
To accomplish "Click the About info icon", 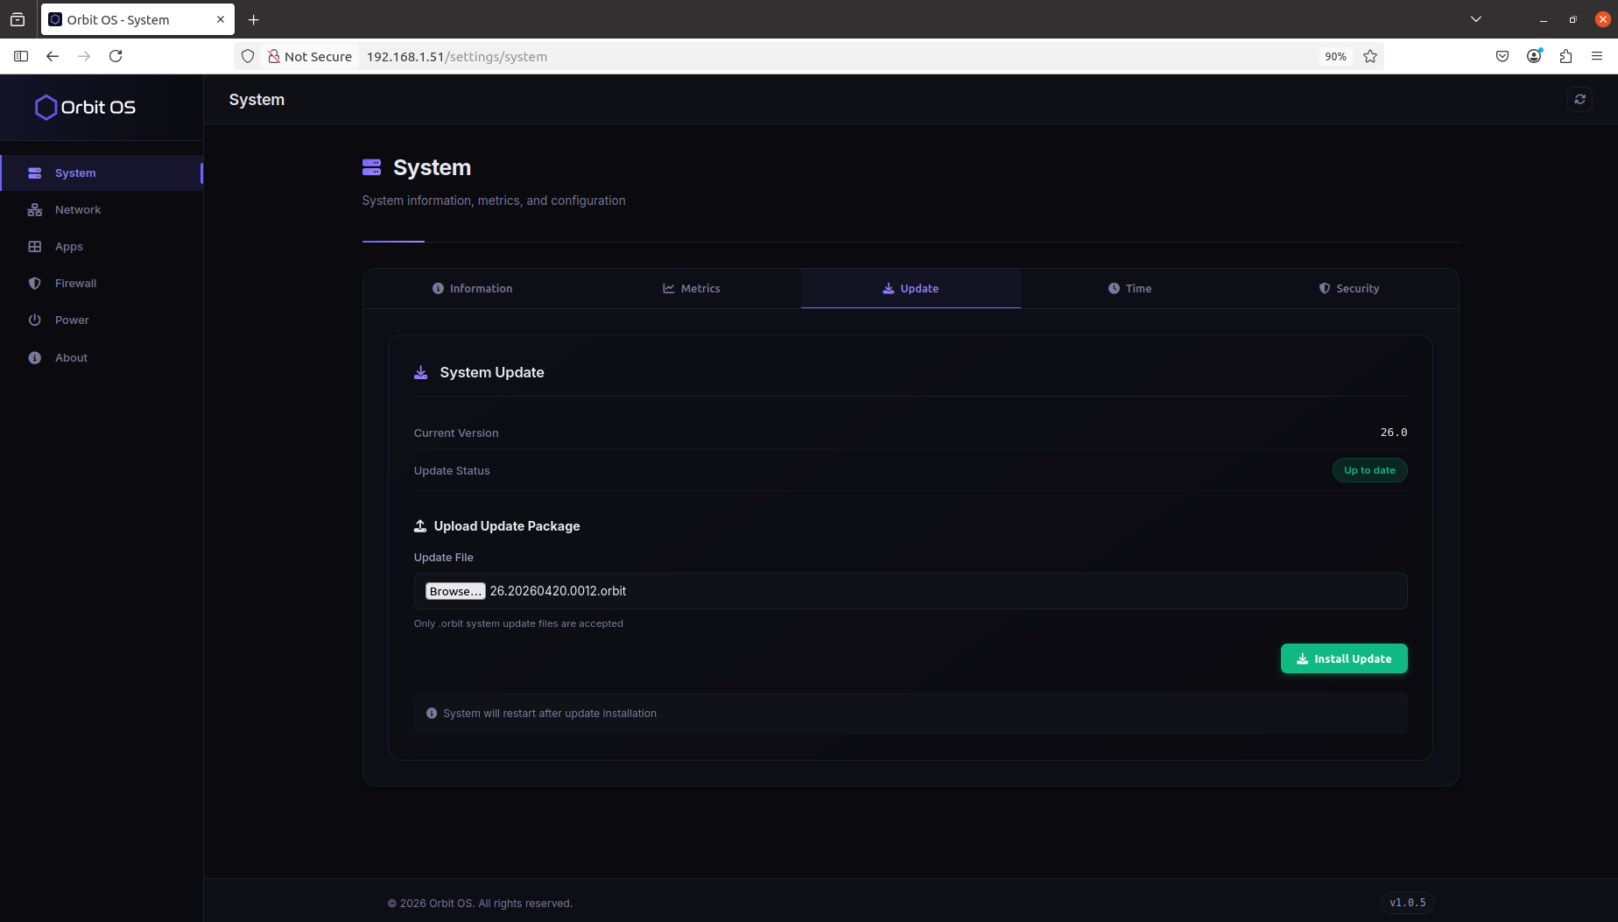I will (x=34, y=357).
